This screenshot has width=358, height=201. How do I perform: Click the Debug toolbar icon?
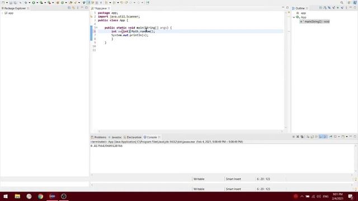(26, 2)
